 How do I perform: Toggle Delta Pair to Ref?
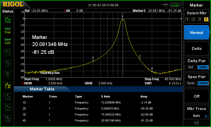pos(191,67)
